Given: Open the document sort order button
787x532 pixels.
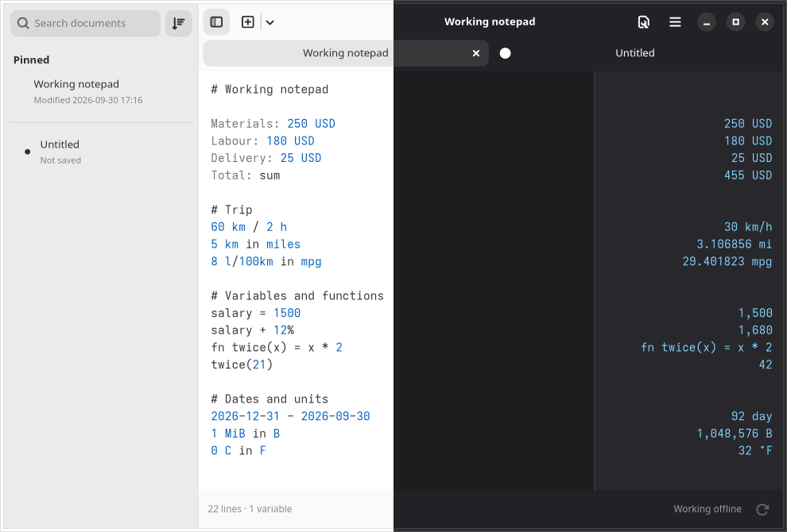Looking at the screenshot, I should pos(179,23).
